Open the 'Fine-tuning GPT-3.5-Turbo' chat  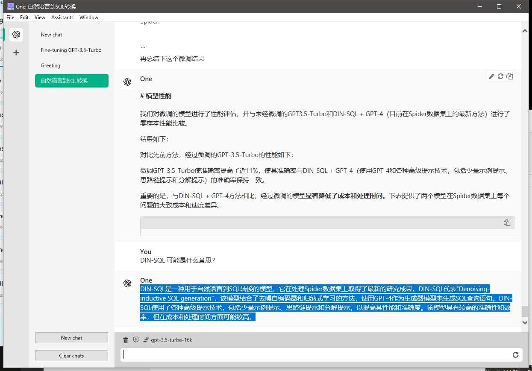click(72, 50)
